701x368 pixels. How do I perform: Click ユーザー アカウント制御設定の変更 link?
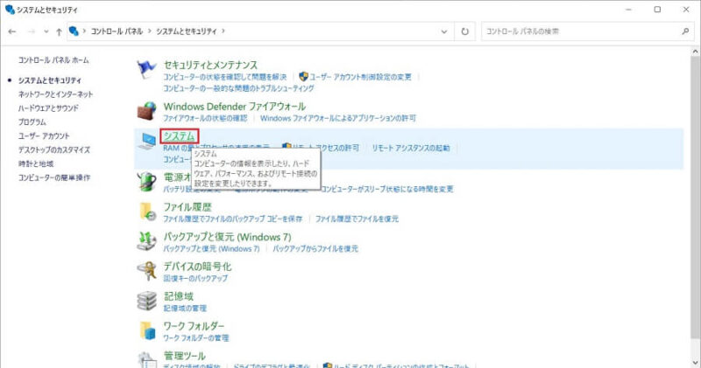(x=360, y=77)
